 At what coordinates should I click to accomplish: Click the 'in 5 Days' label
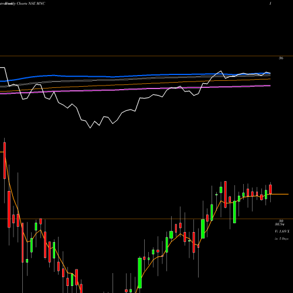coord(282,239)
